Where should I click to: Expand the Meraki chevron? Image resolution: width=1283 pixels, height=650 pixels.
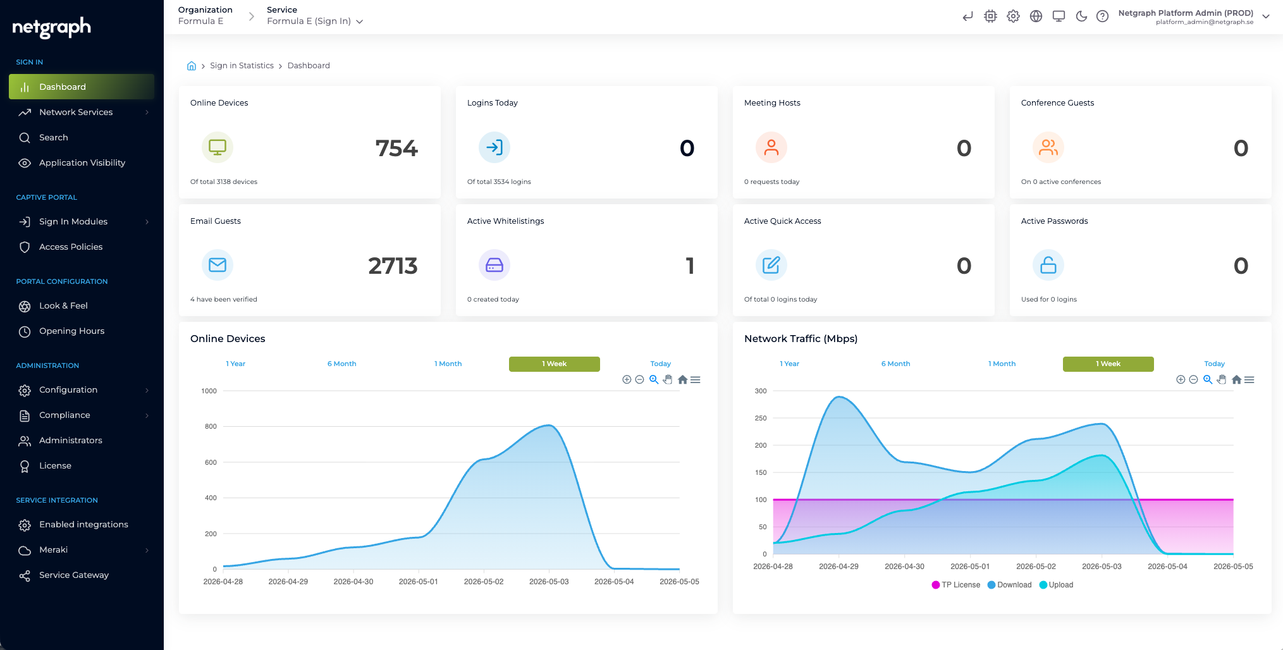coord(147,550)
